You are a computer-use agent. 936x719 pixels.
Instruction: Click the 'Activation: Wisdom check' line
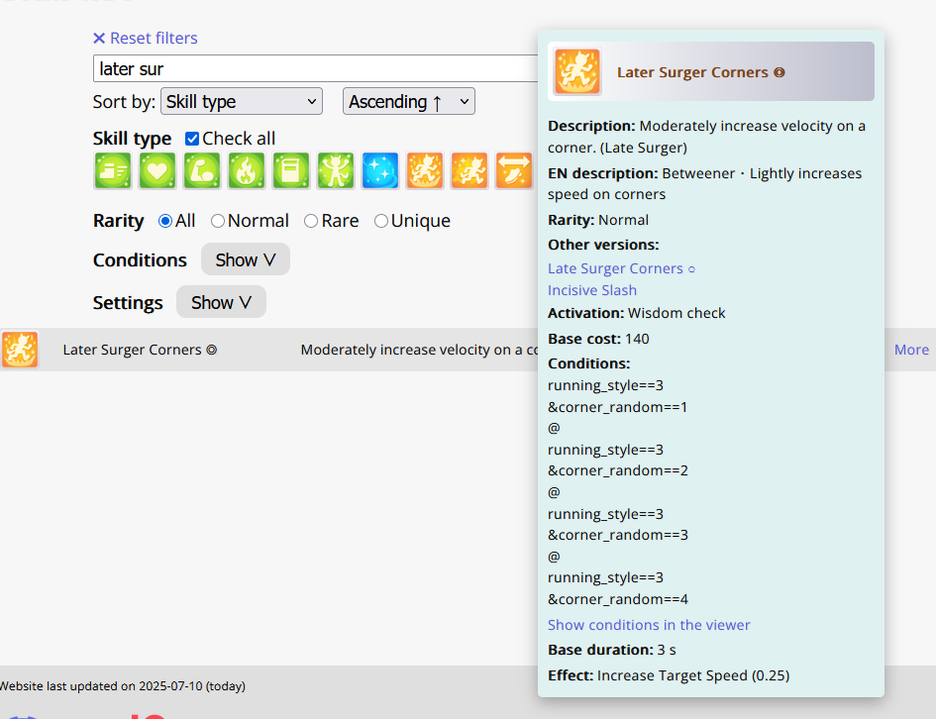(636, 313)
